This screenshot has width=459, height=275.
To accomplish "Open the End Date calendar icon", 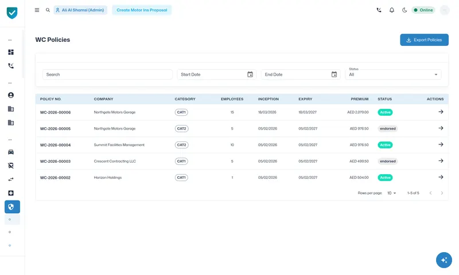I will [334, 74].
